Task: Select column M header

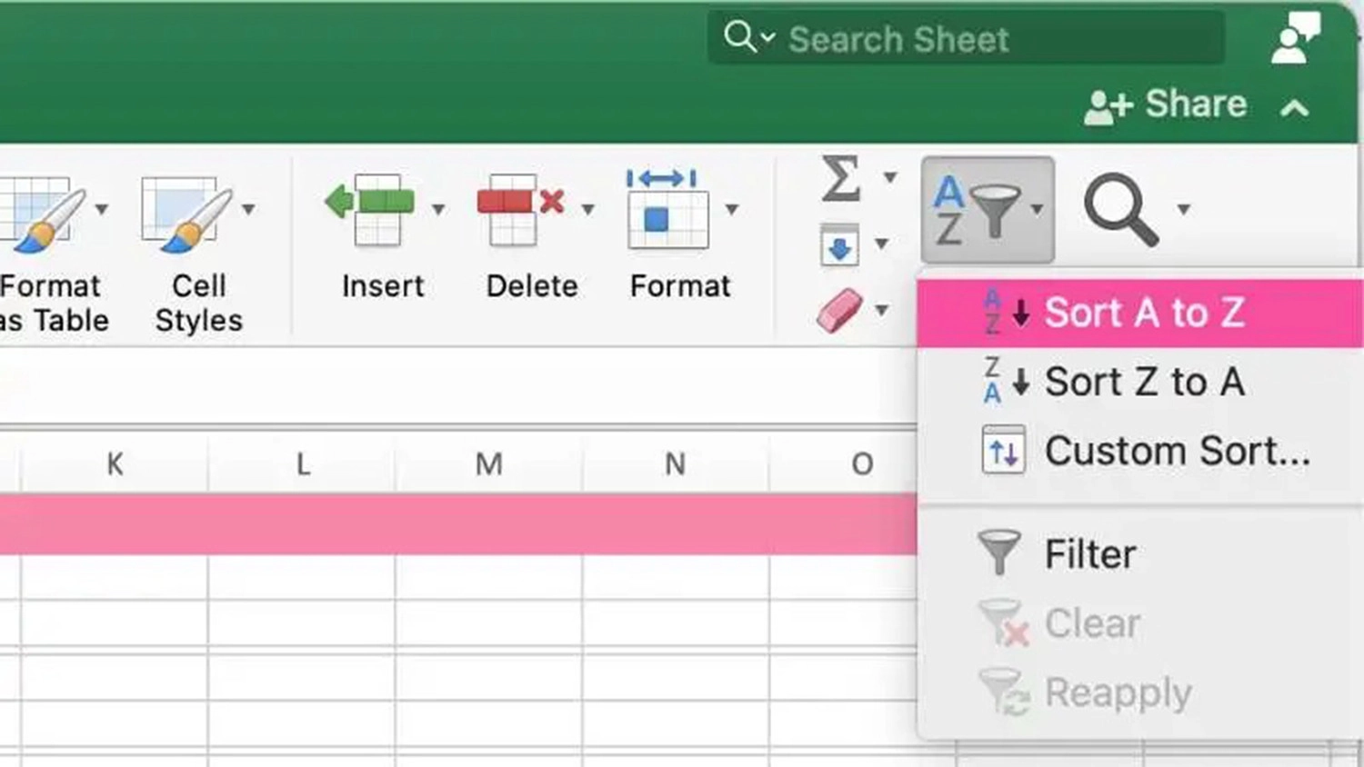Action: (489, 464)
